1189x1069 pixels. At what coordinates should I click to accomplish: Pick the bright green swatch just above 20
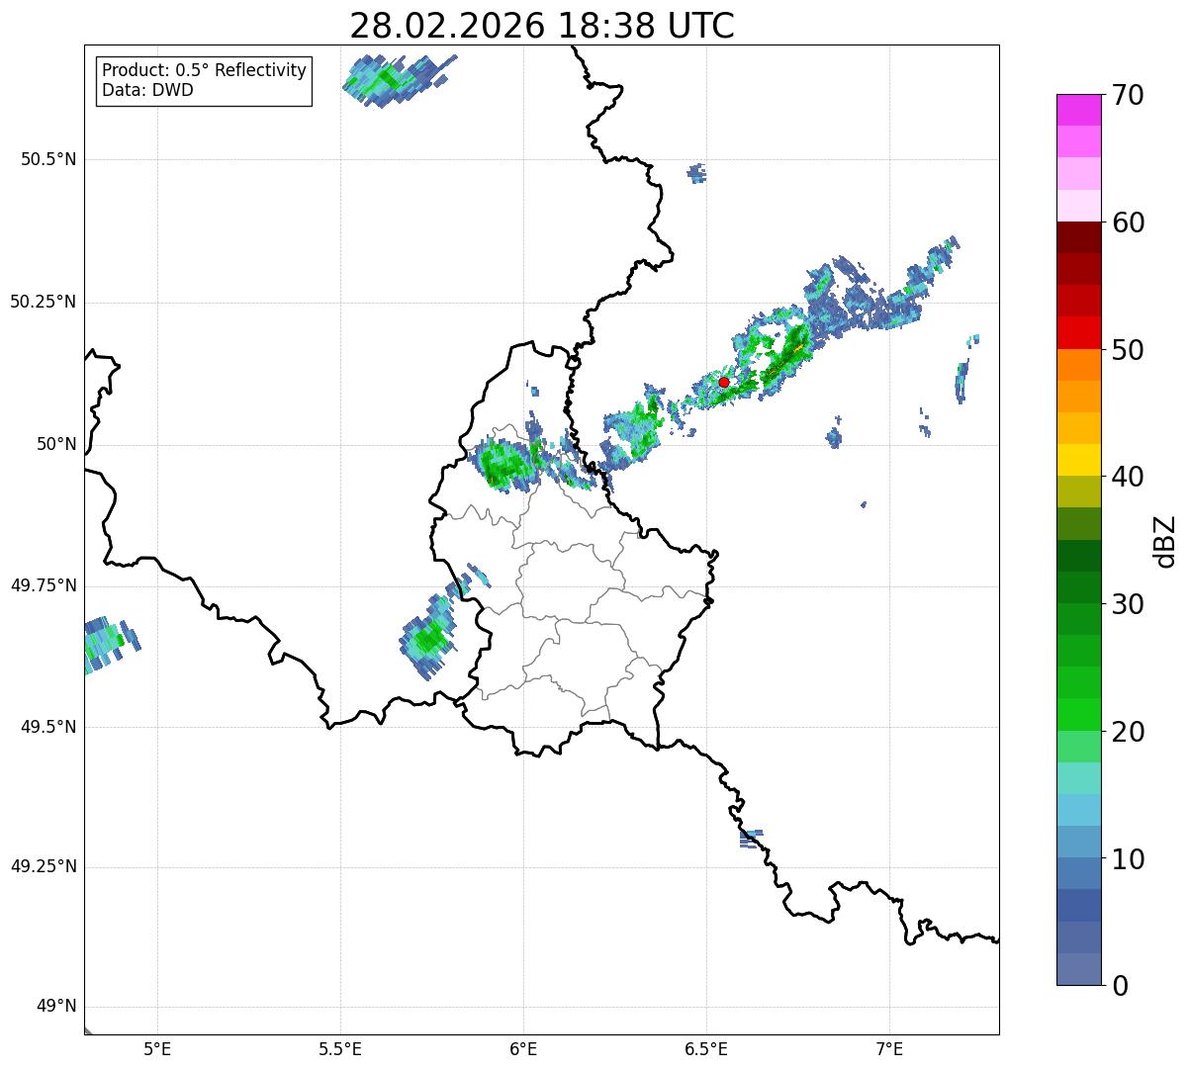click(x=1078, y=715)
